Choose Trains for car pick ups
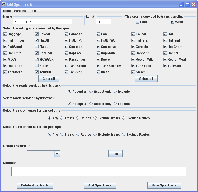This screenshot has width=198, height=192. coord(62,135)
